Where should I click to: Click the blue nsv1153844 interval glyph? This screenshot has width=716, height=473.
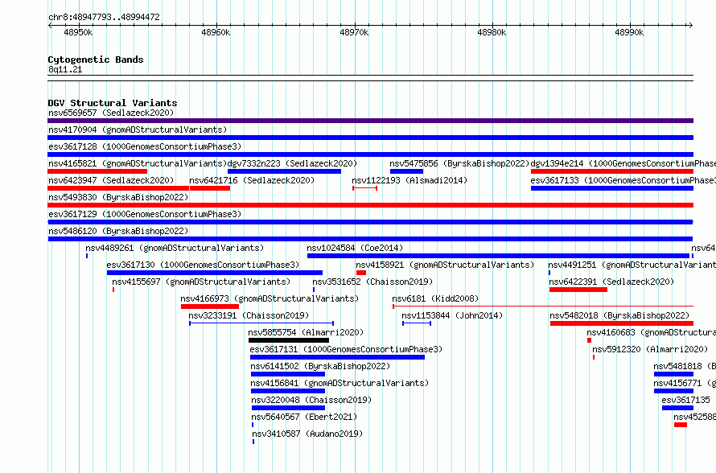[x=417, y=323]
